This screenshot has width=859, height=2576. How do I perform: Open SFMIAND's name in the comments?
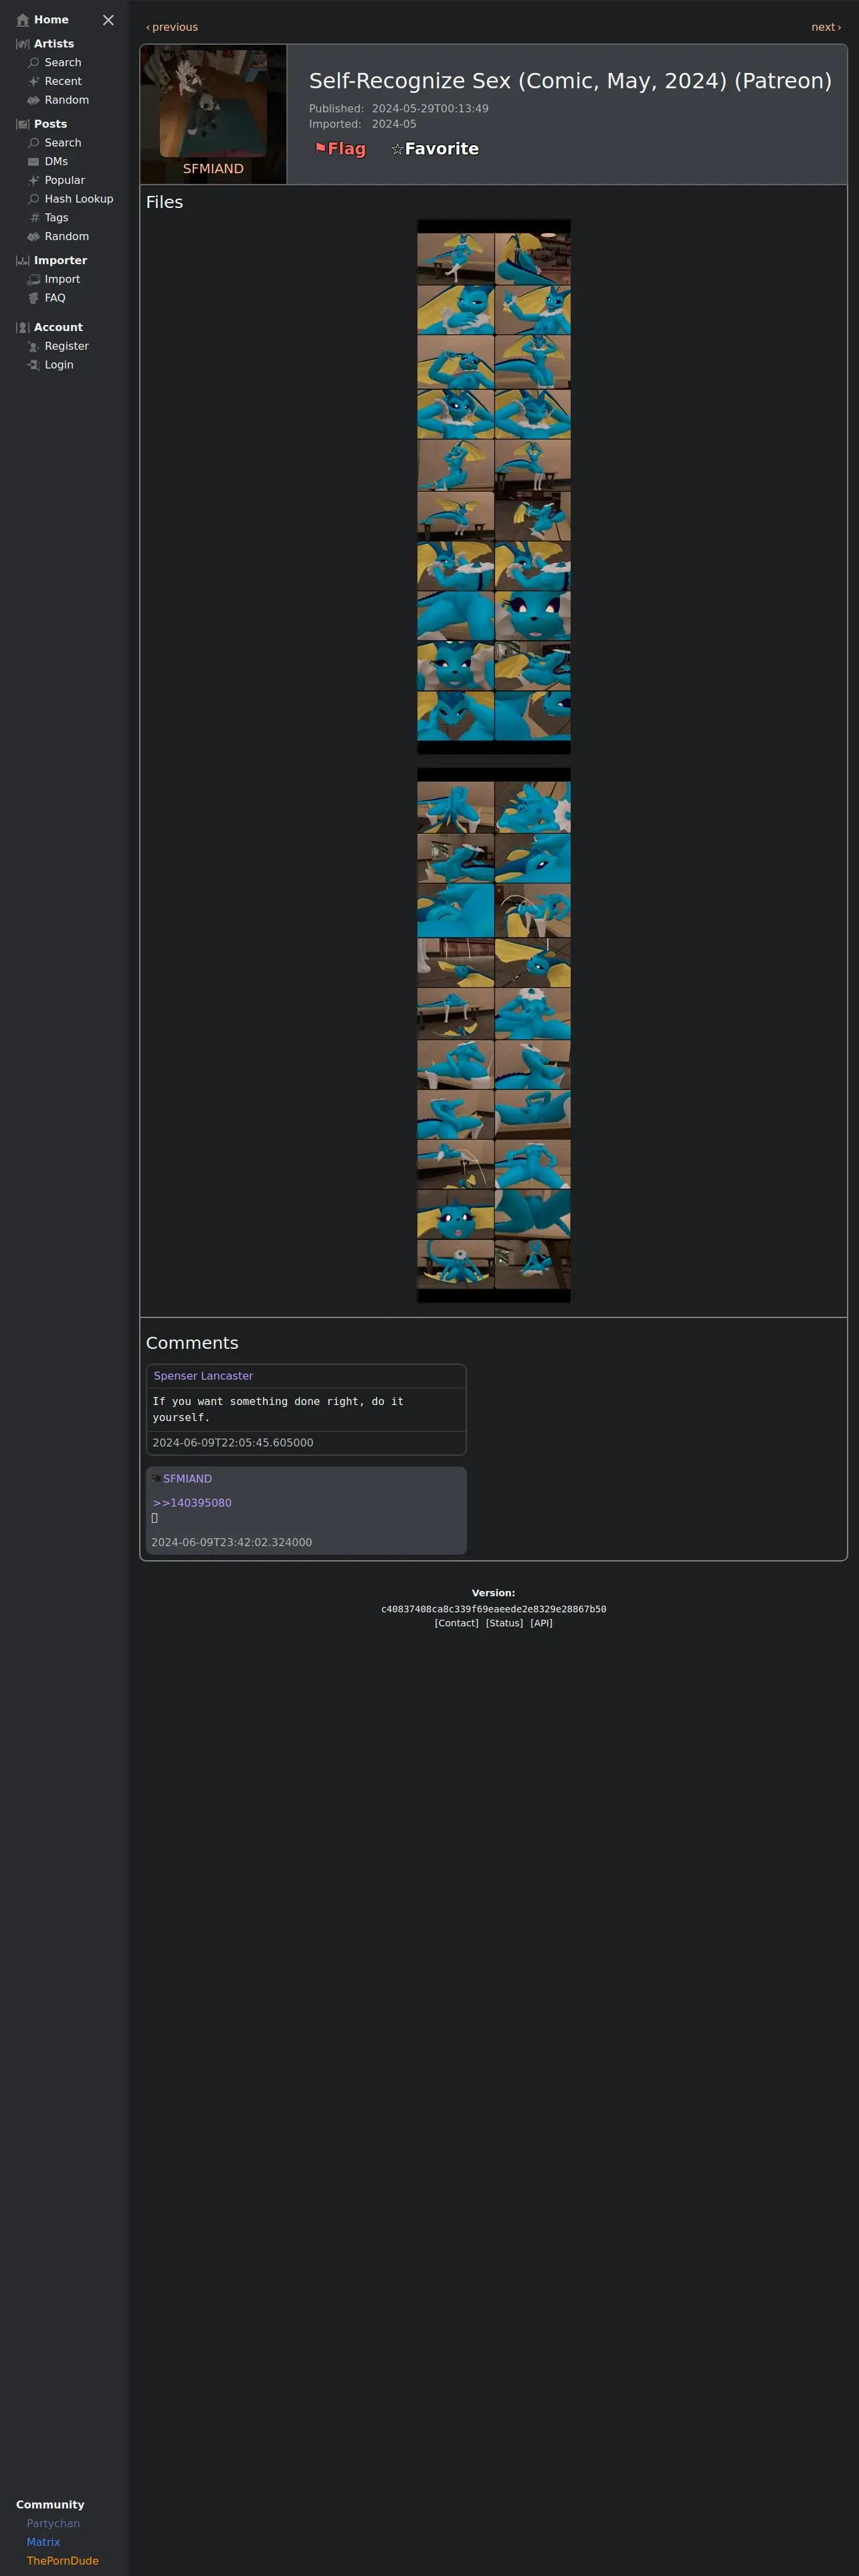pos(187,1479)
